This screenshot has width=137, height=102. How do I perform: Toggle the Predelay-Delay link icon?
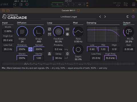coord(67,54)
